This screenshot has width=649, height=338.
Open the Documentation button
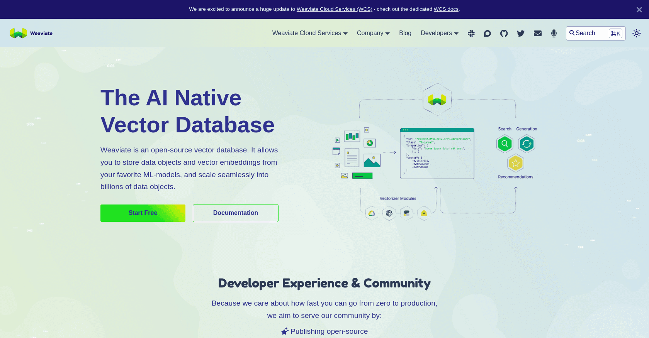pyautogui.click(x=235, y=213)
